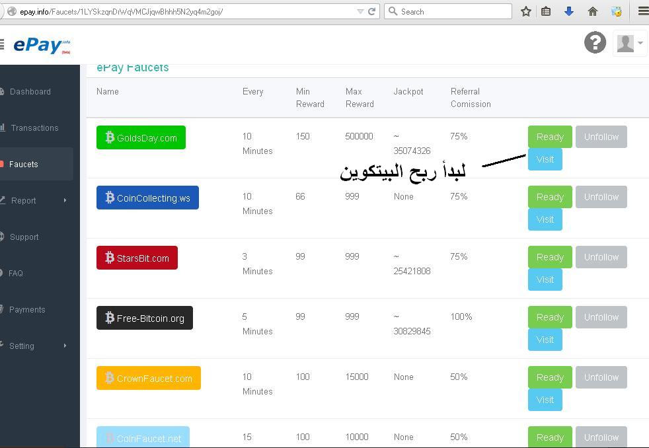Open the GoldsDay.com faucet
This screenshot has height=448, width=649.
(x=141, y=137)
